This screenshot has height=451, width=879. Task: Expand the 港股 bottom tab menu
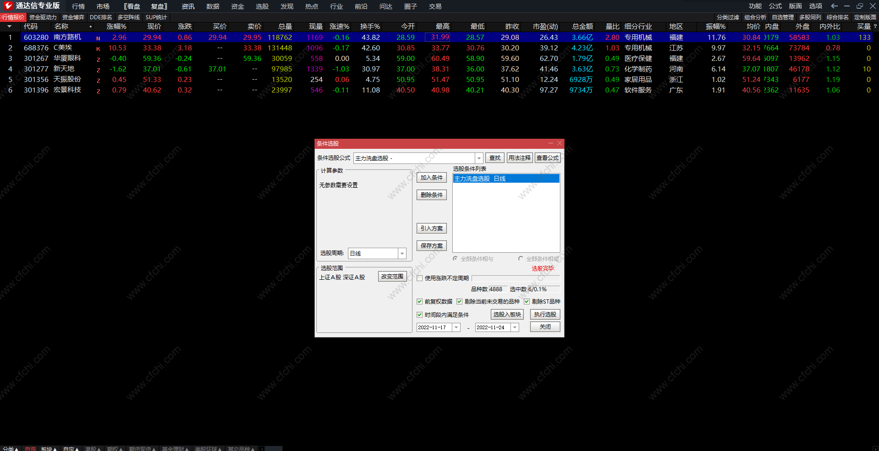pos(93,449)
